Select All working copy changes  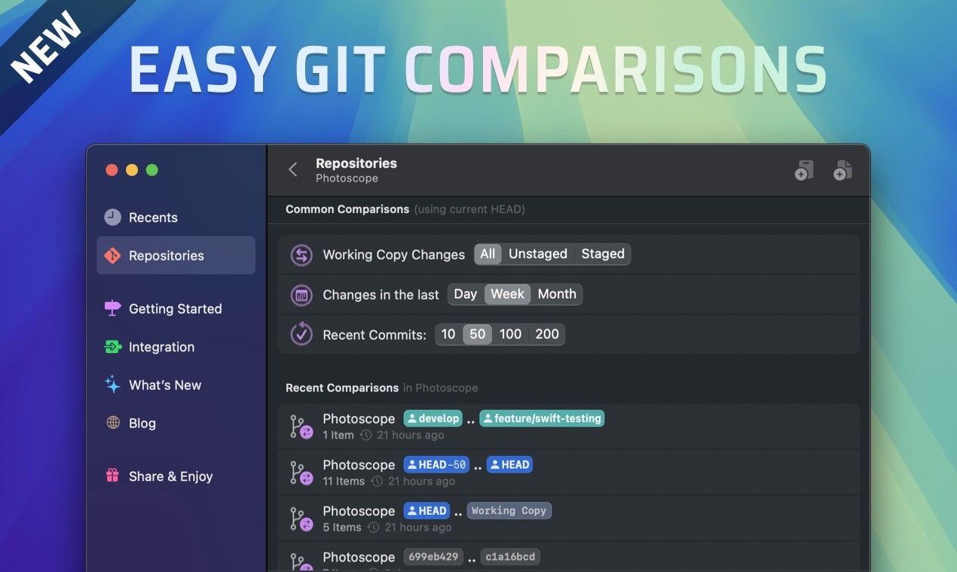488,254
